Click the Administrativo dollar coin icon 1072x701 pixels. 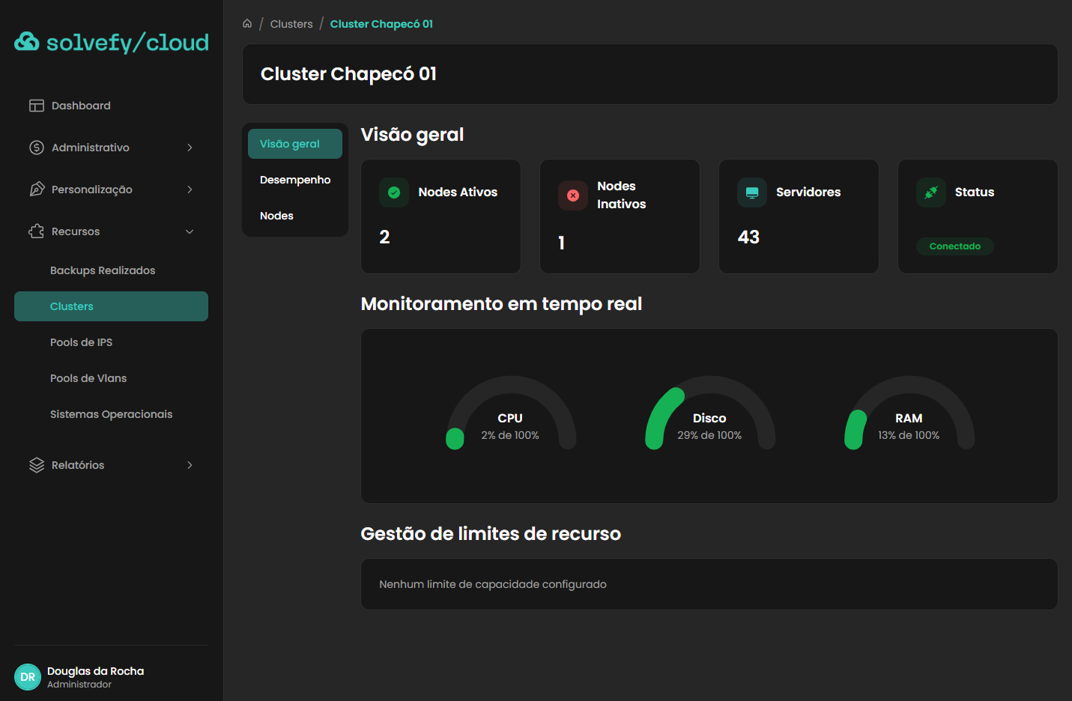(37, 148)
